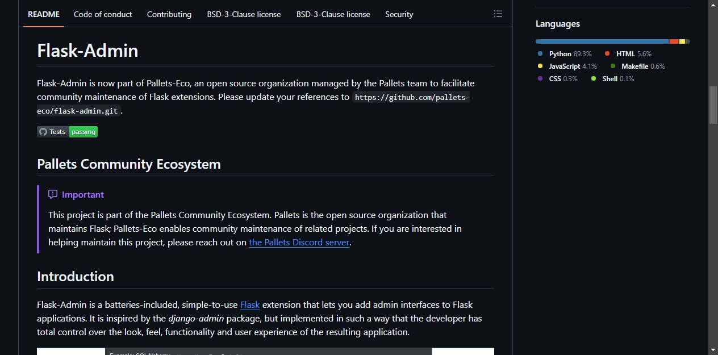The width and height of the screenshot is (718, 355).
Task: Open the Security tab
Action: [x=399, y=14]
